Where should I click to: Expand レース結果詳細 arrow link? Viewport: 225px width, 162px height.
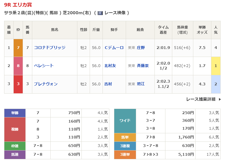203,99
